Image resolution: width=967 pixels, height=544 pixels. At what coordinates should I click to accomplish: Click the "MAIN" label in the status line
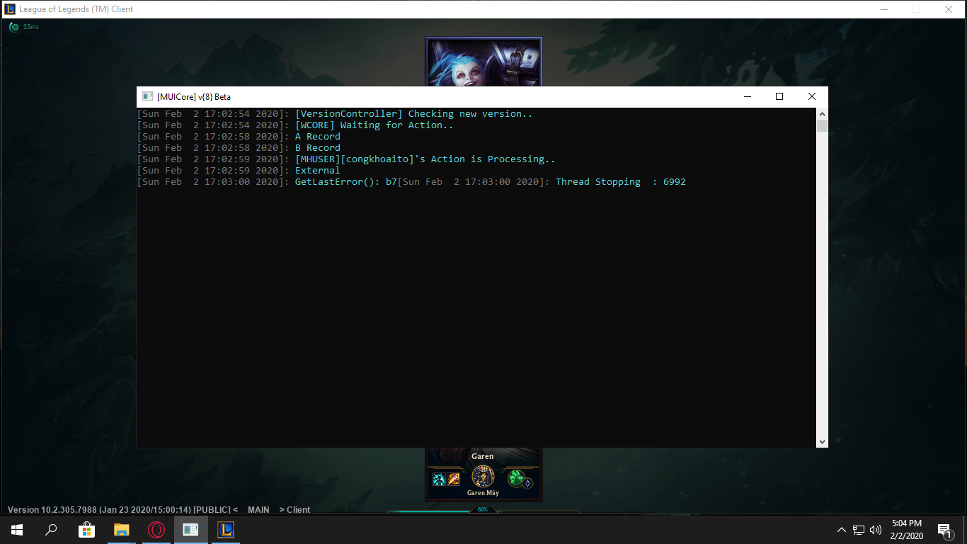point(258,510)
